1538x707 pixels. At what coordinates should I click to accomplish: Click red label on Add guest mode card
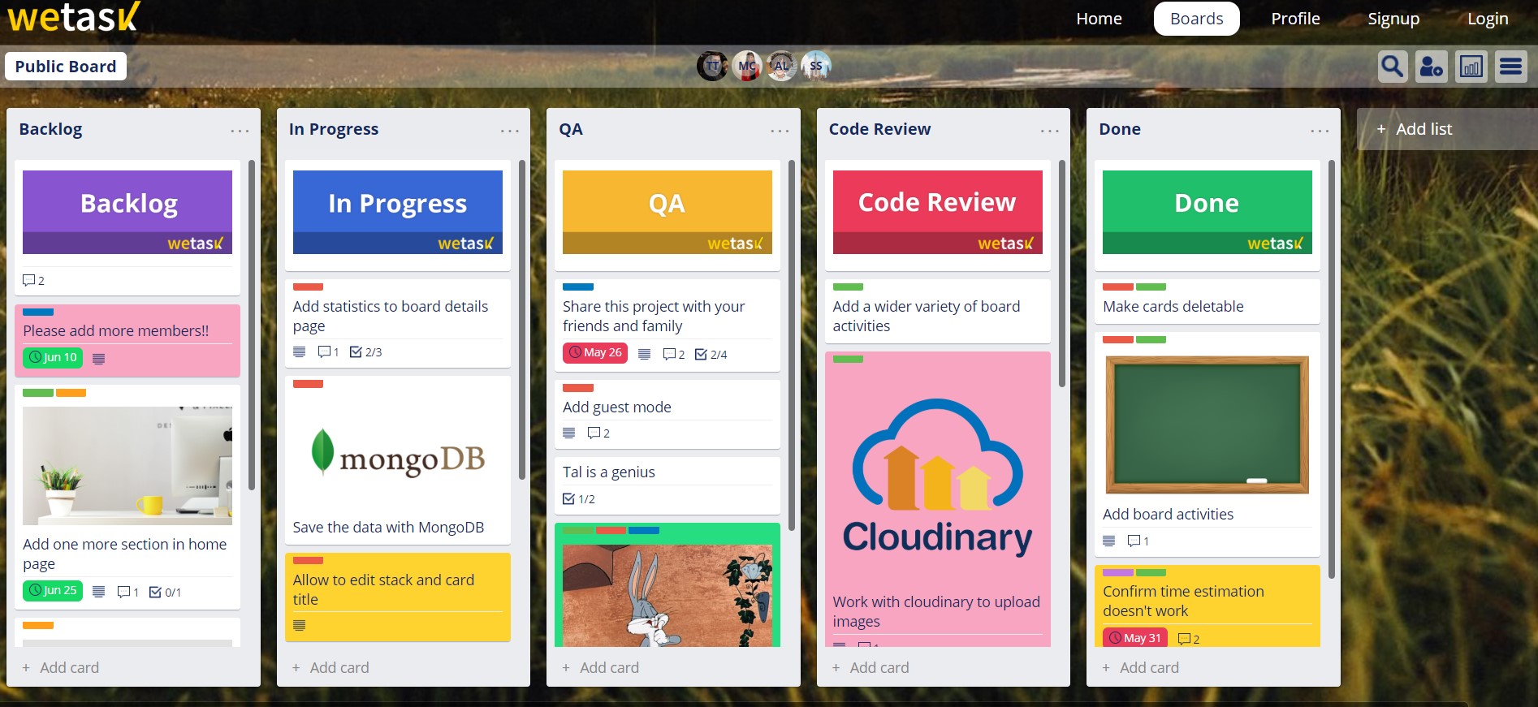(x=578, y=388)
